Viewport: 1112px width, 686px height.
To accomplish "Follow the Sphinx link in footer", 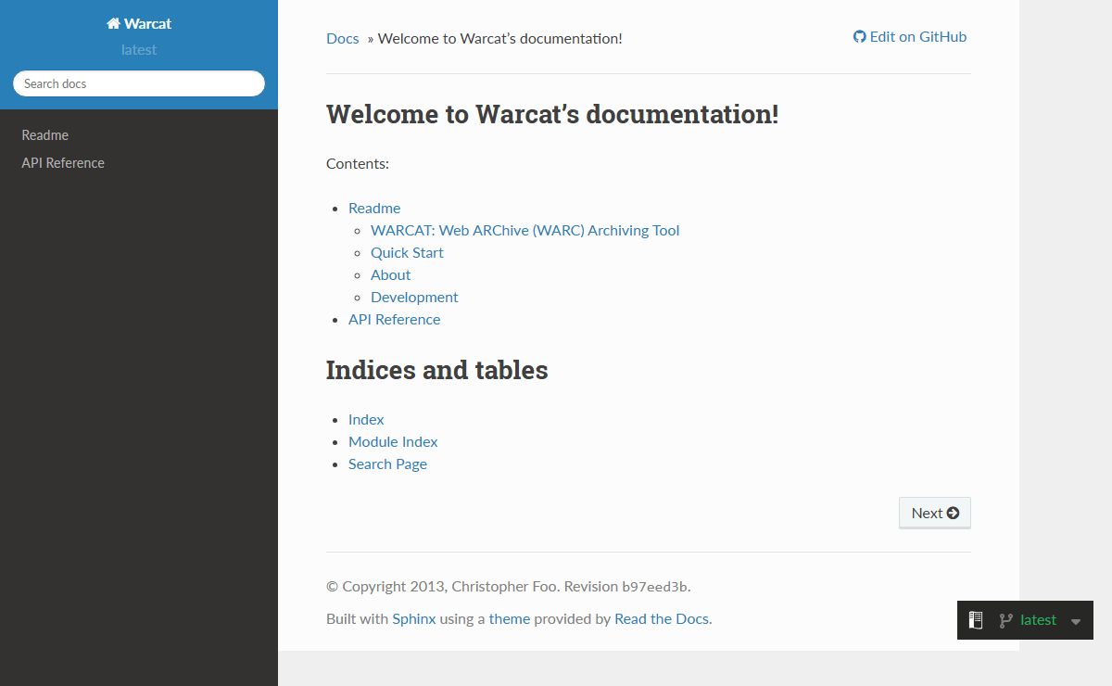I will coord(414,618).
